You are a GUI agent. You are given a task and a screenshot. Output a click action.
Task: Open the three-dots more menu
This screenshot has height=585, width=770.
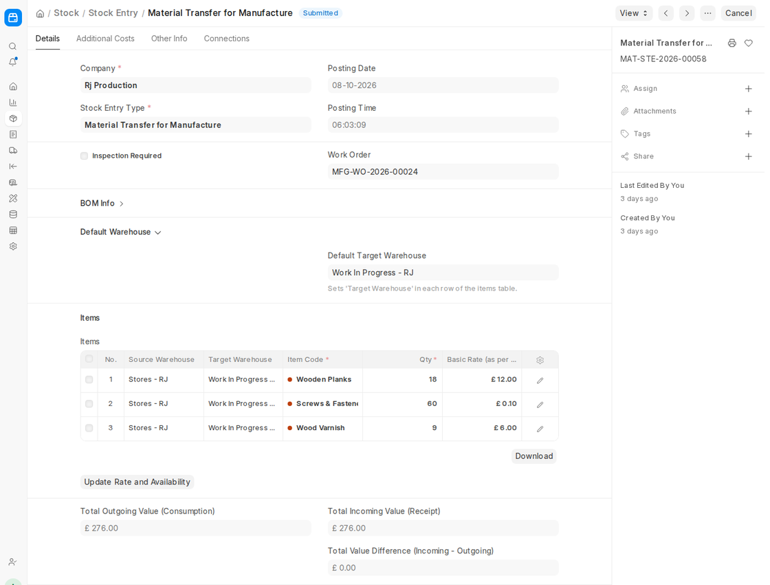pyautogui.click(x=707, y=13)
